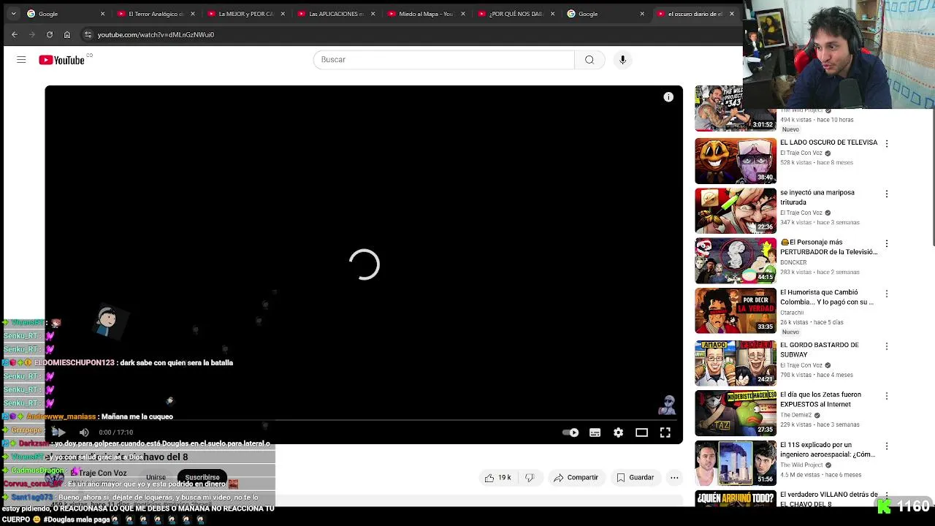The width and height of the screenshot is (935, 526).
Task: Enter fullscreen mode
Action: tap(665, 432)
